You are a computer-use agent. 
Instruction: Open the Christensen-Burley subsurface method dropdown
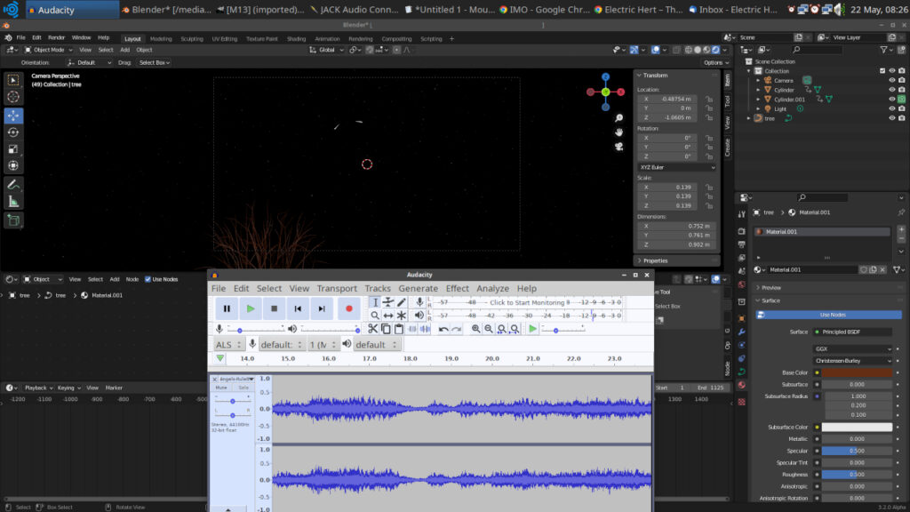[x=852, y=361]
